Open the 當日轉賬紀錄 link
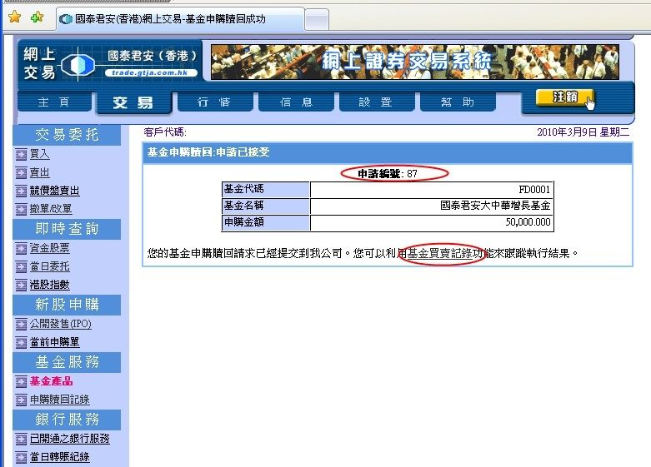 60,457
